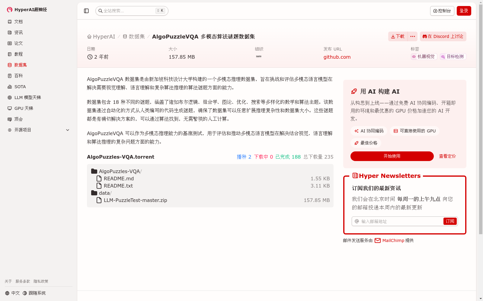The image size is (483, 301).
Task: Open the more options menu next to 下载
Action: click(x=412, y=36)
